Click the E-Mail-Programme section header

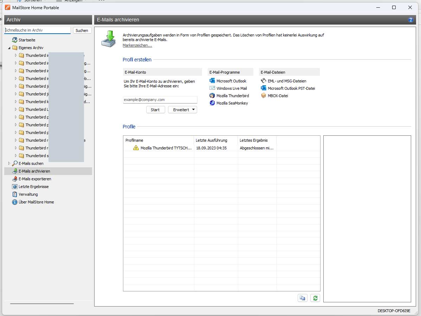pos(231,72)
